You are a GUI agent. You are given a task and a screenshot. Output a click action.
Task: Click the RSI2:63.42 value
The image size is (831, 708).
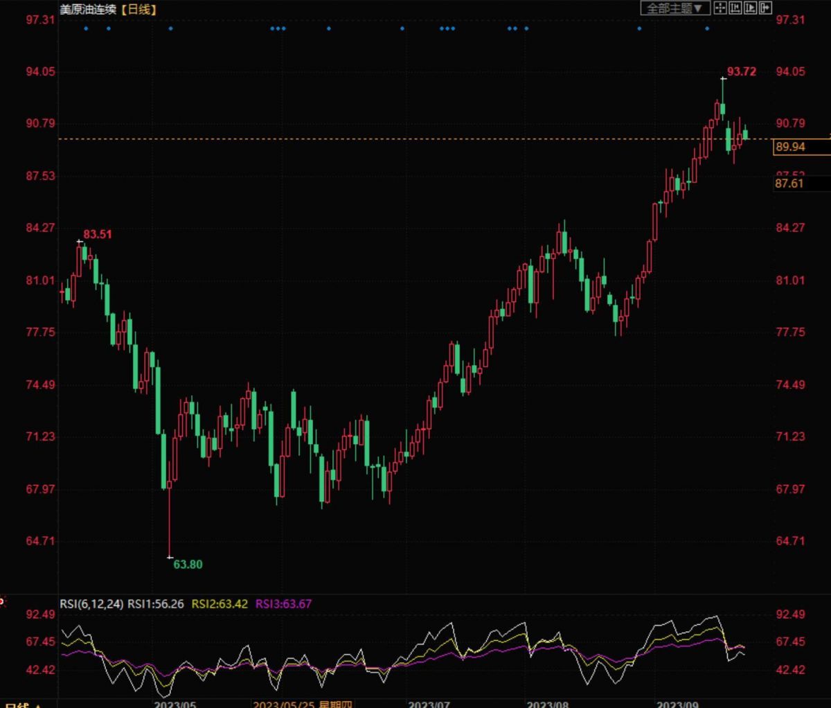click(x=220, y=604)
